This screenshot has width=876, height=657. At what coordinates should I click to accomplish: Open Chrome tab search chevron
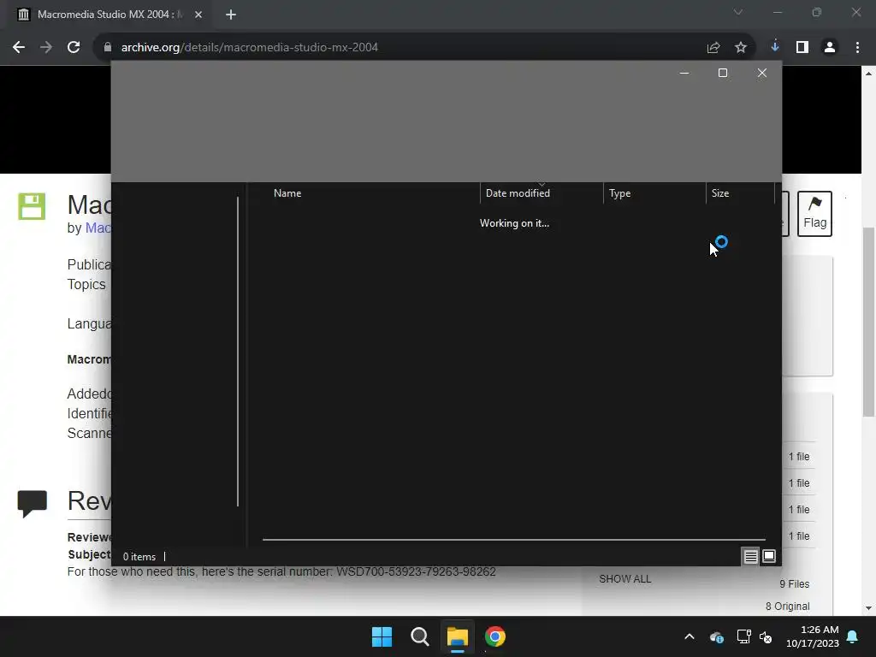click(x=738, y=12)
